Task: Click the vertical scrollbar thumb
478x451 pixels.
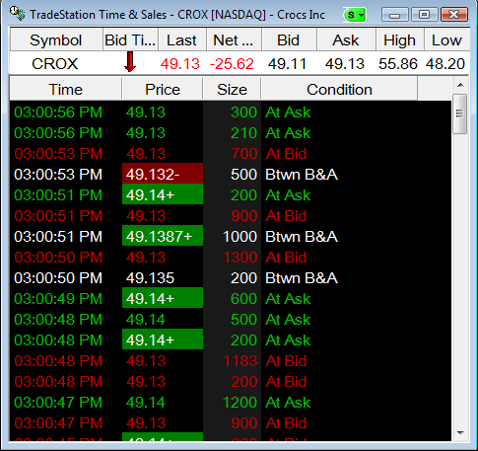Action: pyautogui.click(x=460, y=113)
